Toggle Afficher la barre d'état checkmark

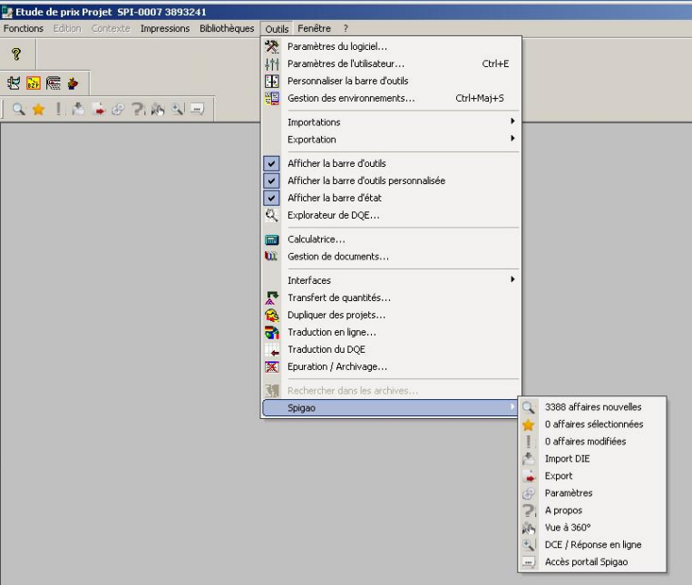(x=271, y=198)
